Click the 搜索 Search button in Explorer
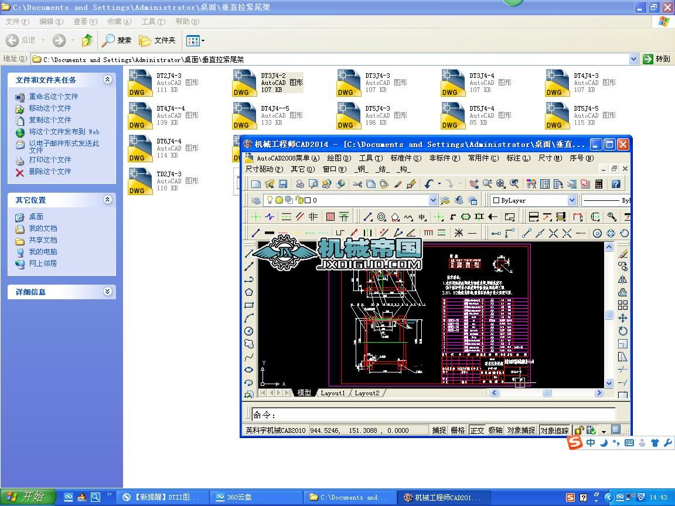This screenshot has height=506, width=675. [x=116, y=40]
